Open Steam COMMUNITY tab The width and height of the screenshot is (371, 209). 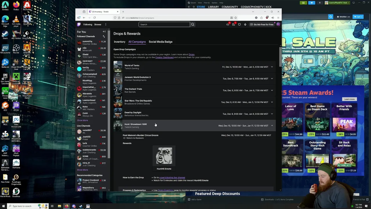230,7
